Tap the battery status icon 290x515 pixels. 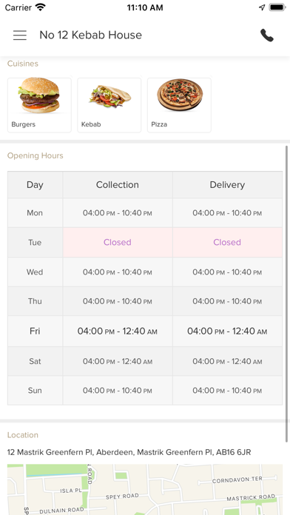point(277,7)
